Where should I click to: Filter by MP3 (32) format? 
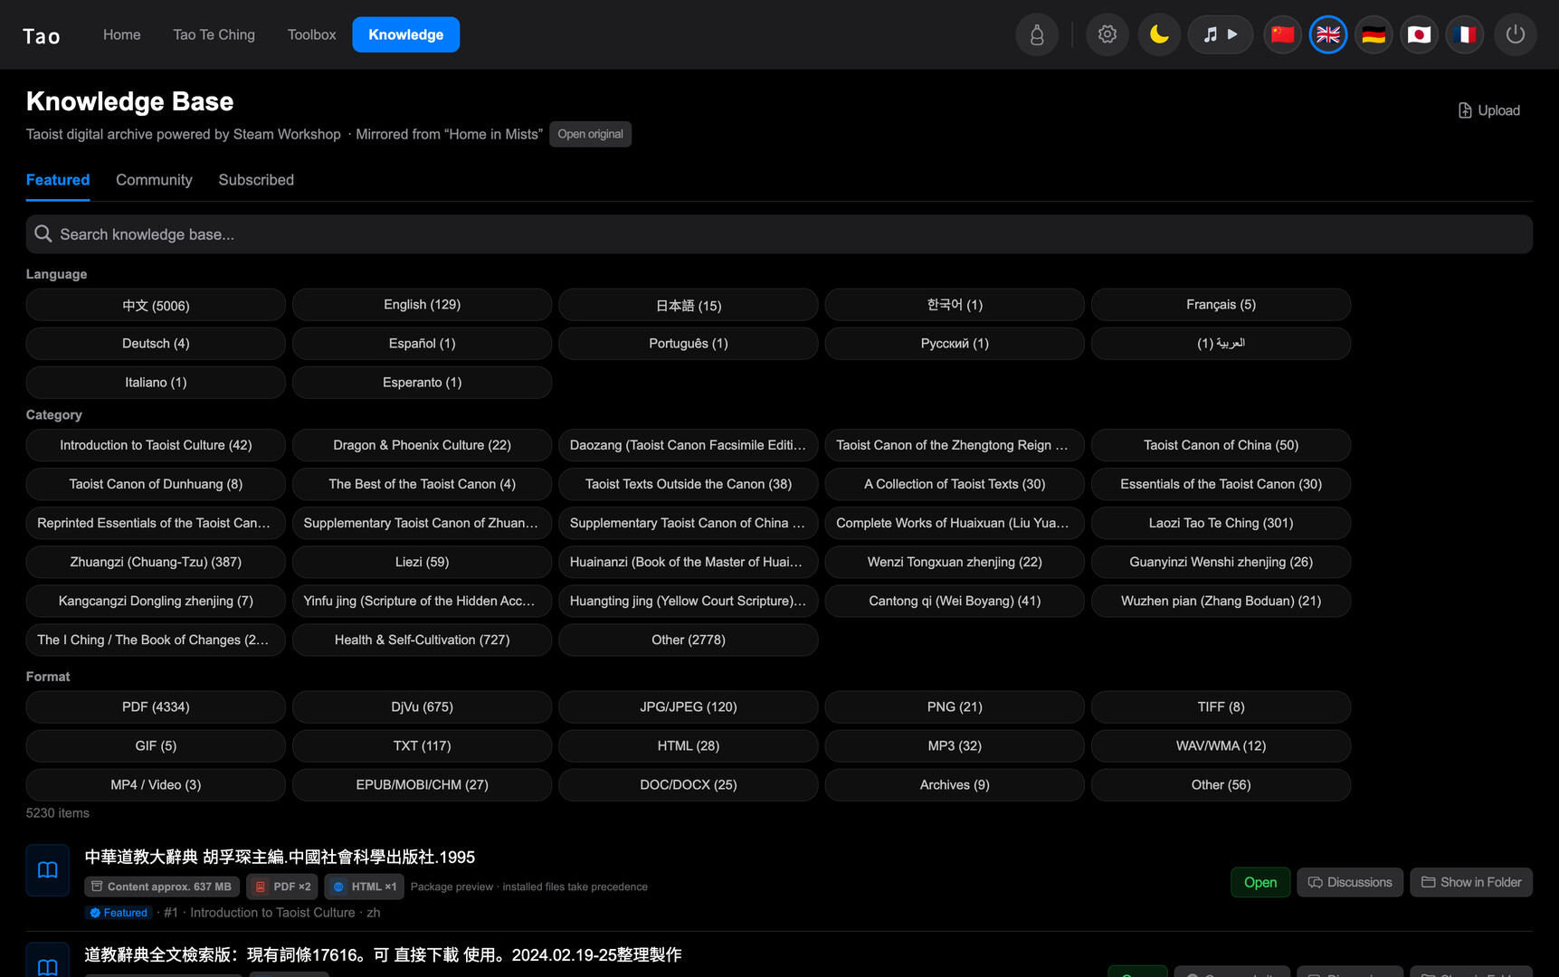pos(955,745)
